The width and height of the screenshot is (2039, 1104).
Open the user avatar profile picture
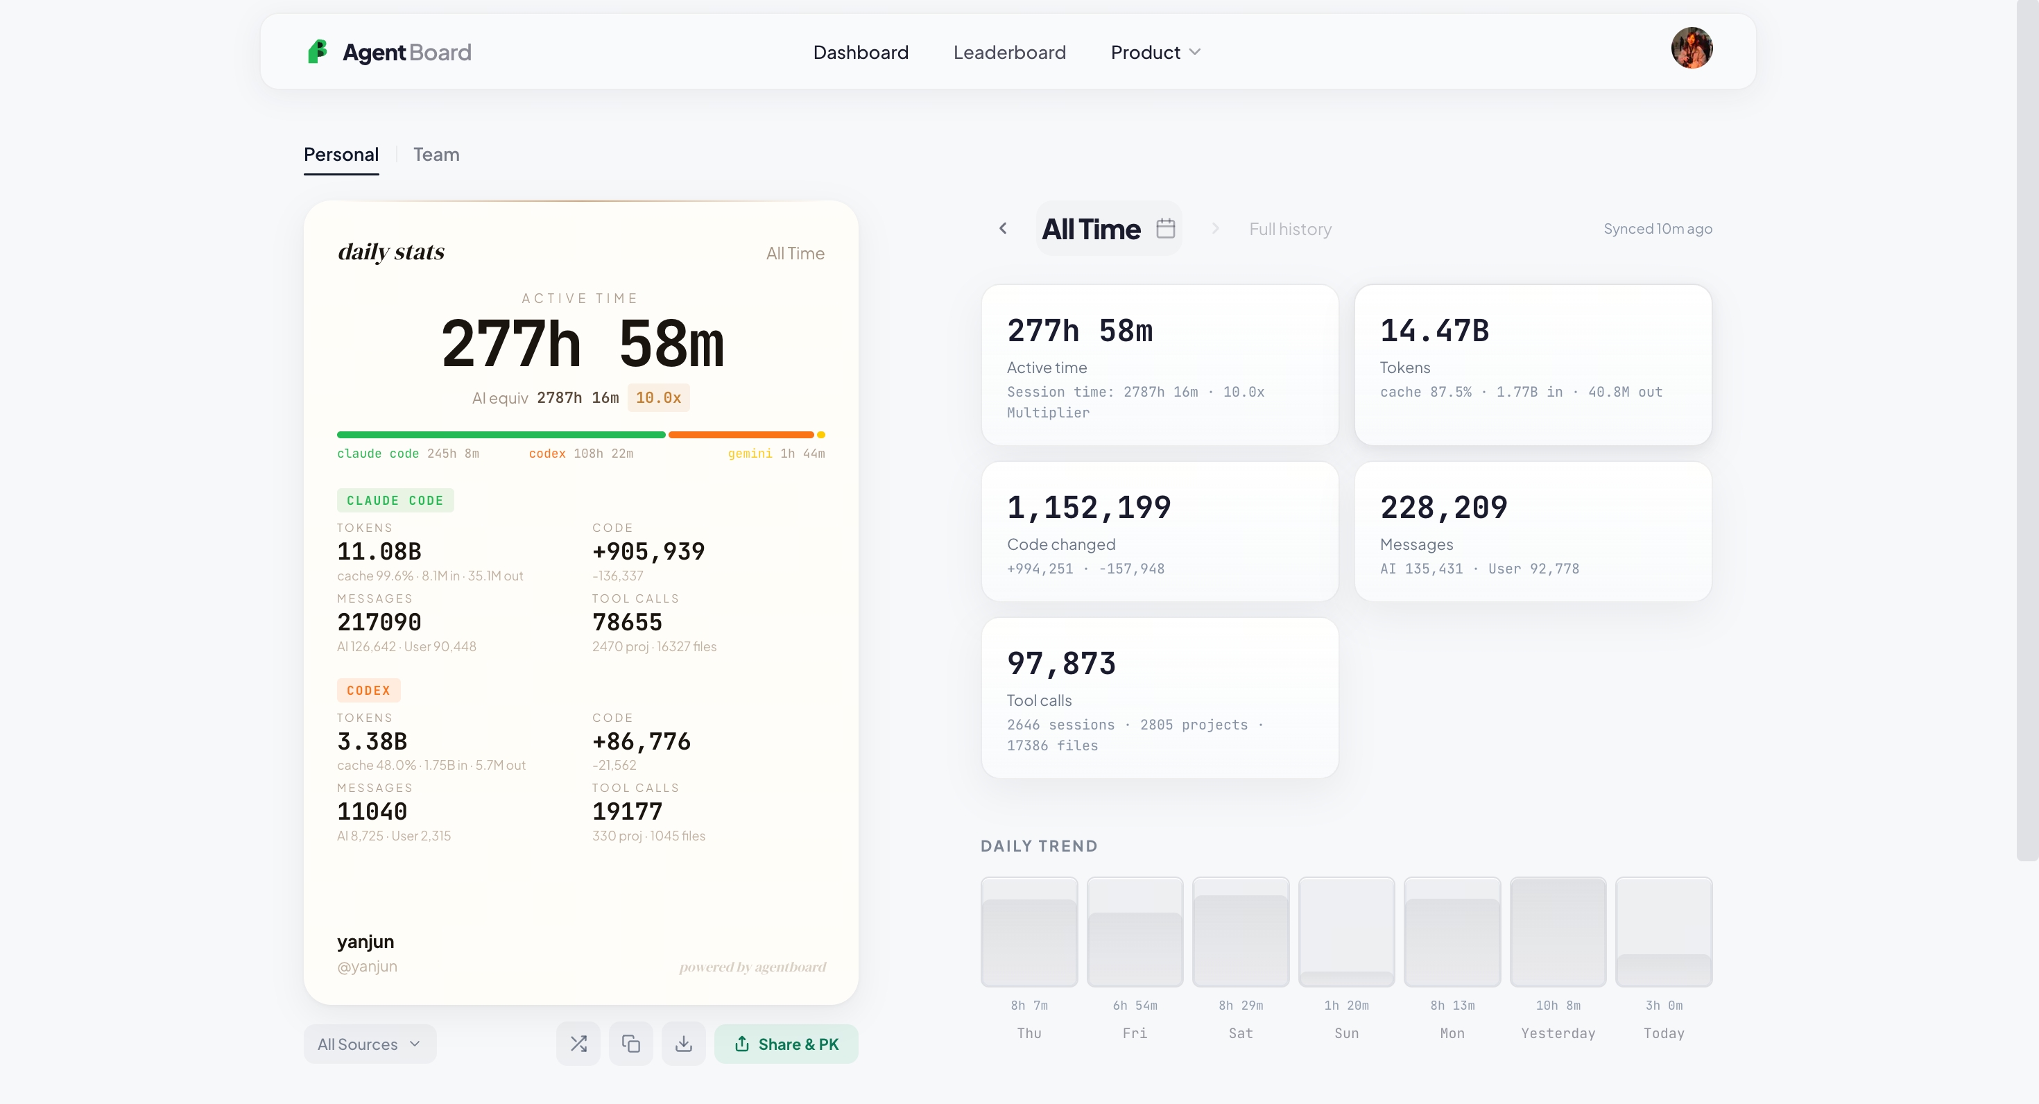pos(1692,49)
